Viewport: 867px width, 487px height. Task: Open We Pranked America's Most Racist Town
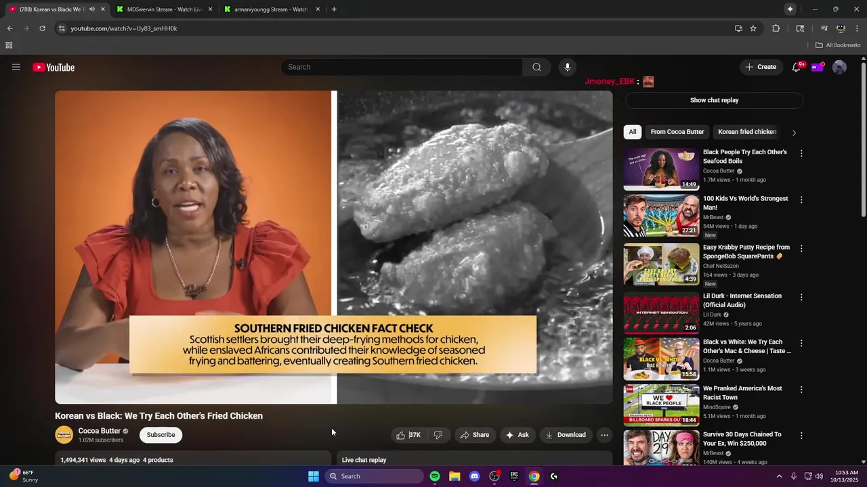tap(742, 393)
